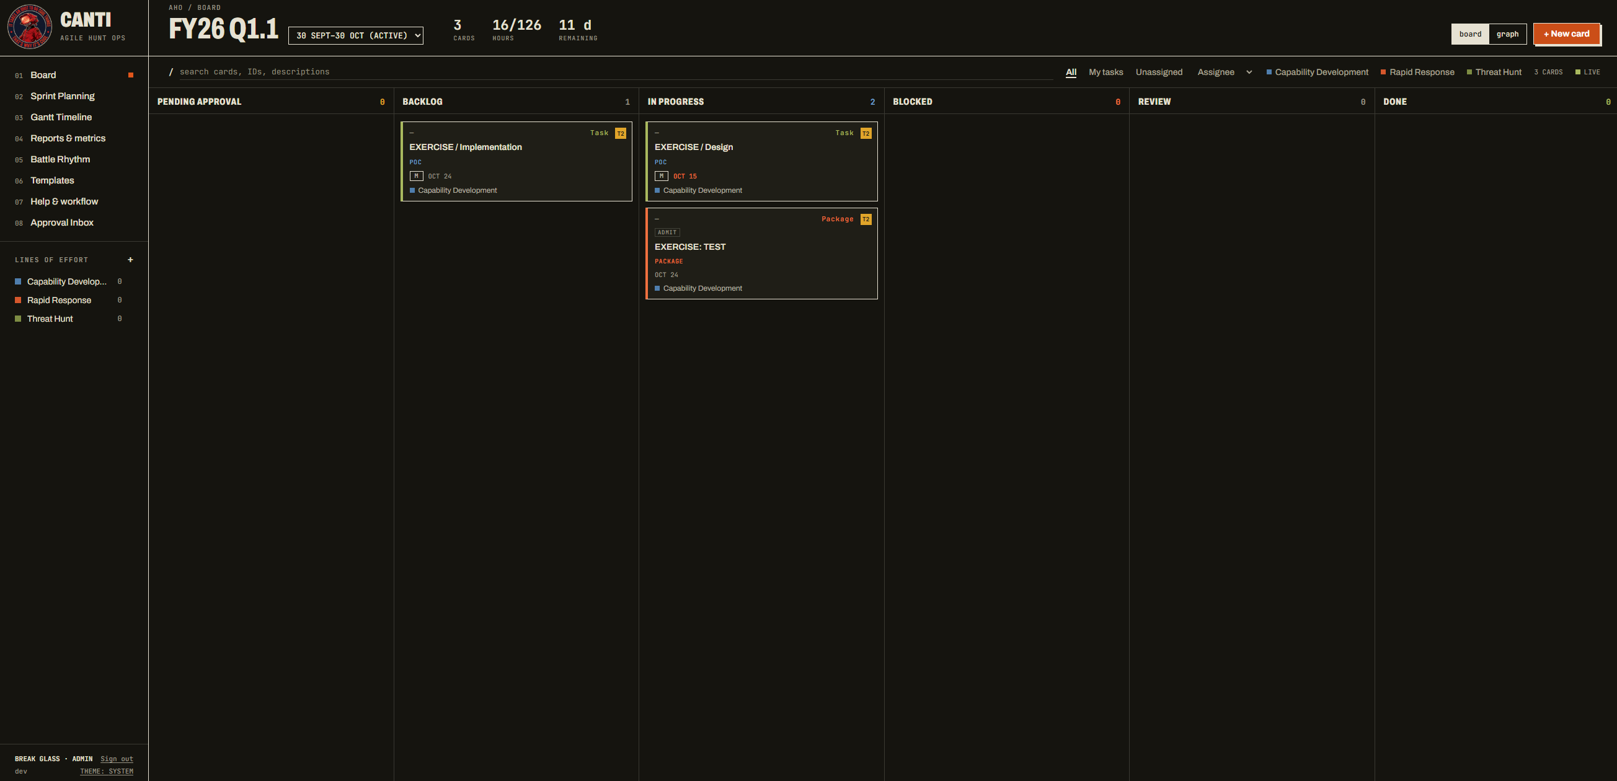This screenshot has height=781, width=1617.
Task: Click M size badge on EXERCISE / Design card
Action: click(x=662, y=176)
